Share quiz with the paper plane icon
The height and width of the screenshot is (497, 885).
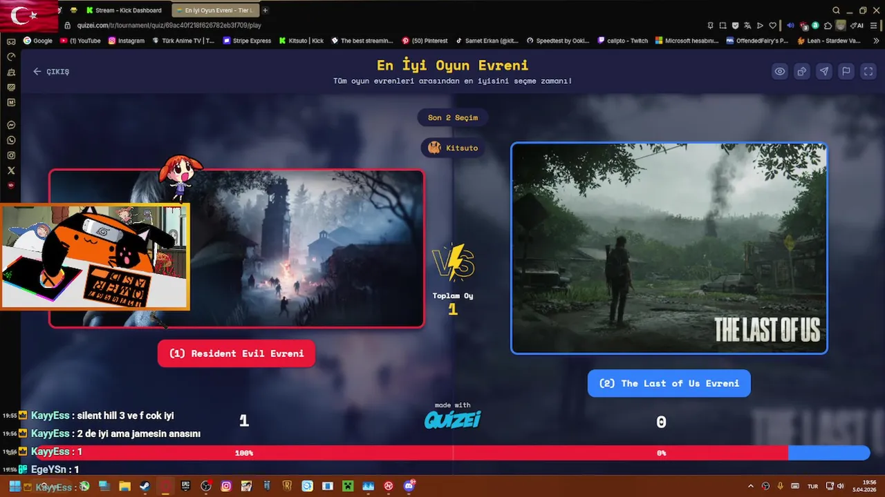click(x=824, y=71)
